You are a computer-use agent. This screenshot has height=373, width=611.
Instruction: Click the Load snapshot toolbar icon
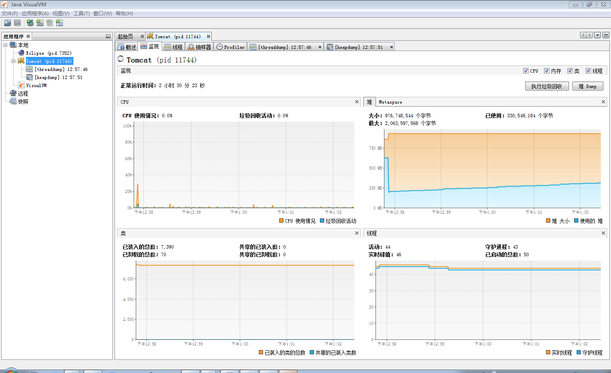click(x=8, y=23)
